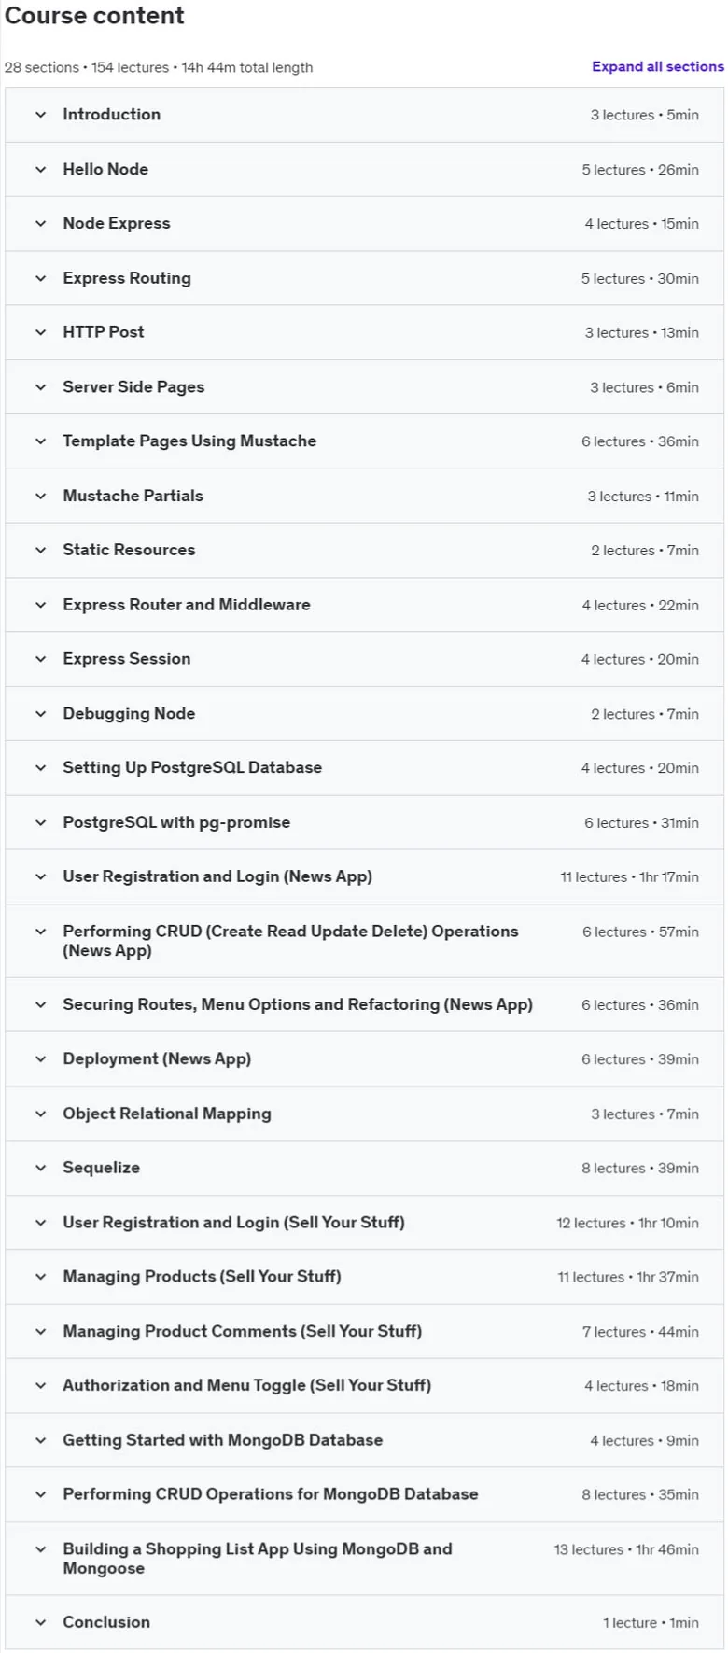The image size is (728, 1653).
Task: Expand the Hello Node section chevron
Action: tap(40, 169)
